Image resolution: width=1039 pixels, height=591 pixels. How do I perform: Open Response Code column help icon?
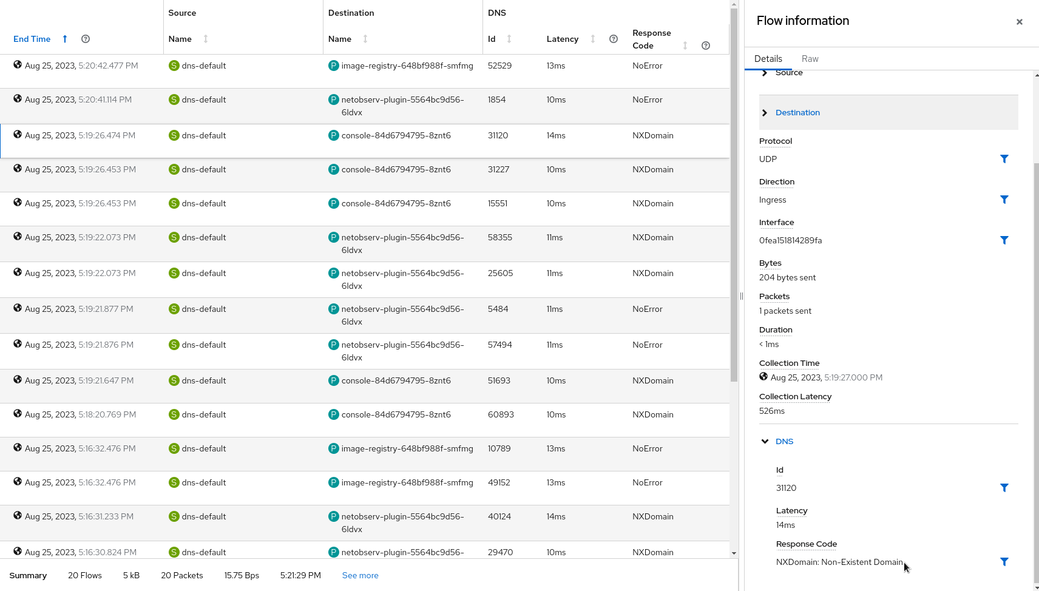[706, 46]
